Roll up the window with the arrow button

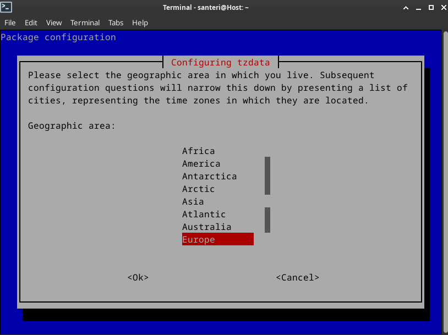pyautogui.click(x=406, y=7)
